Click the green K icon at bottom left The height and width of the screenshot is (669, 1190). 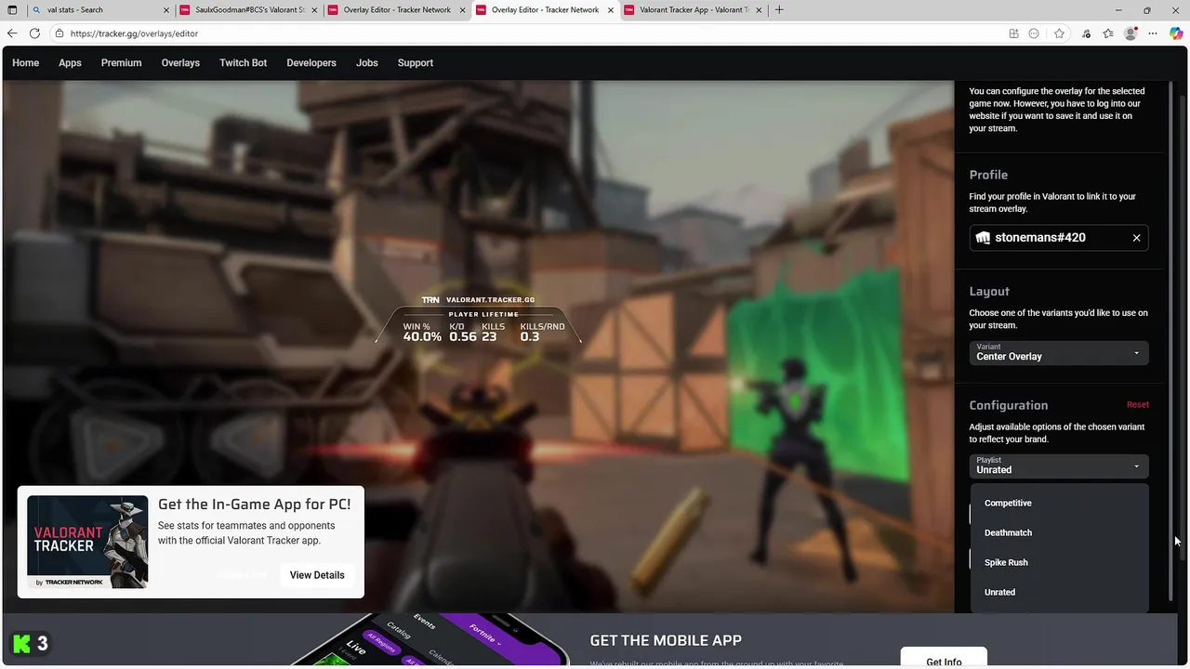[20, 643]
